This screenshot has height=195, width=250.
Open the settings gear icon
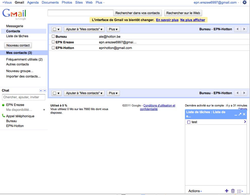click(244, 2)
